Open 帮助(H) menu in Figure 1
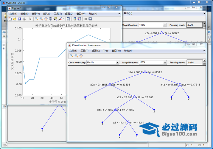Viewport: 213px width, 149px height. (x=93, y=14)
